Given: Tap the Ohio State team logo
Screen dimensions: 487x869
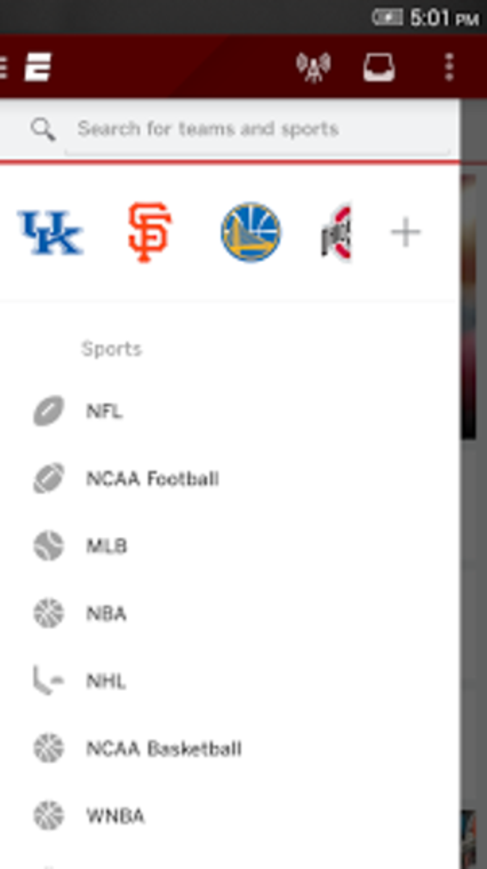Looking at the screenshot, I should click(337, 233).
